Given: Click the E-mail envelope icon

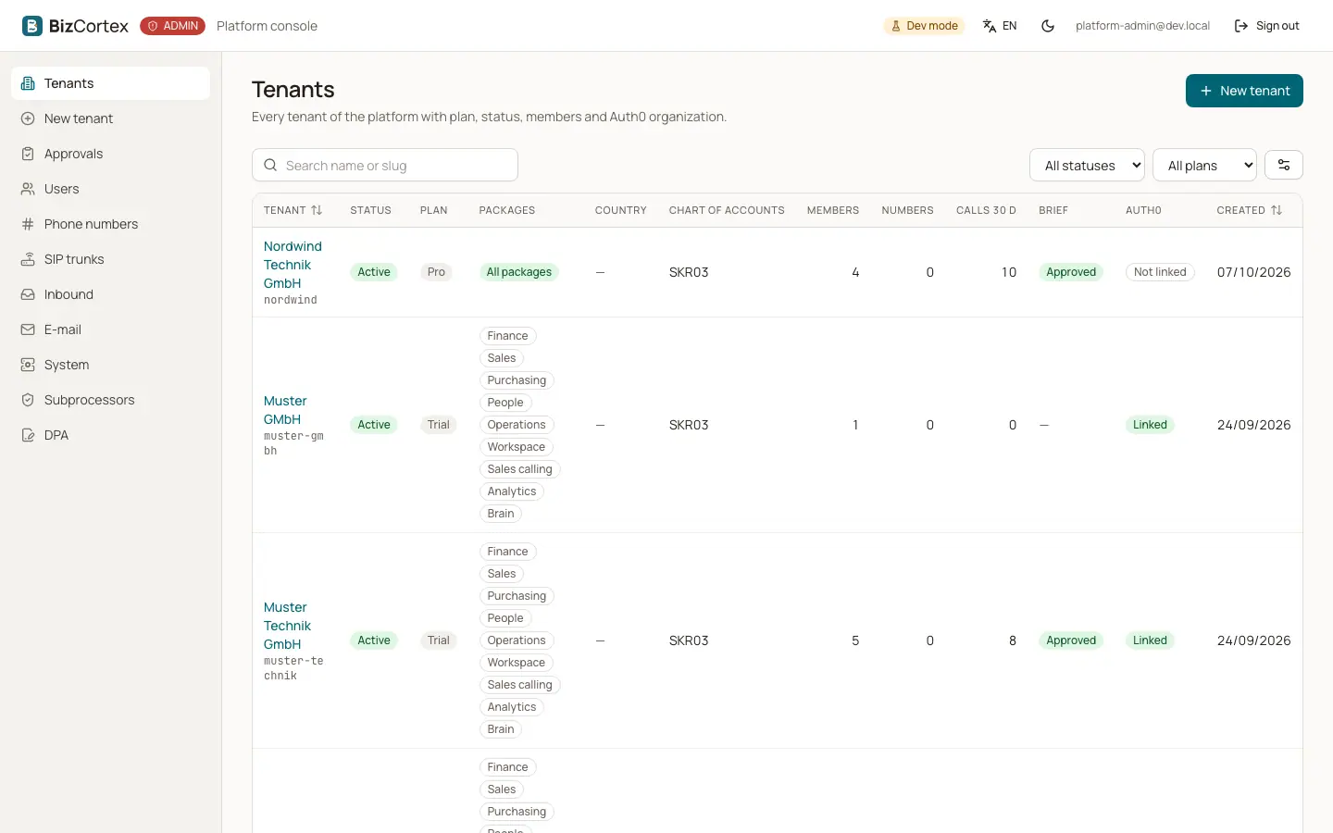Looking at the screenshot, I should (x=28, y=329).
